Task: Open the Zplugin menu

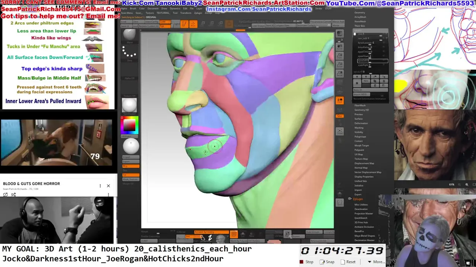Action: pos(198,13)
